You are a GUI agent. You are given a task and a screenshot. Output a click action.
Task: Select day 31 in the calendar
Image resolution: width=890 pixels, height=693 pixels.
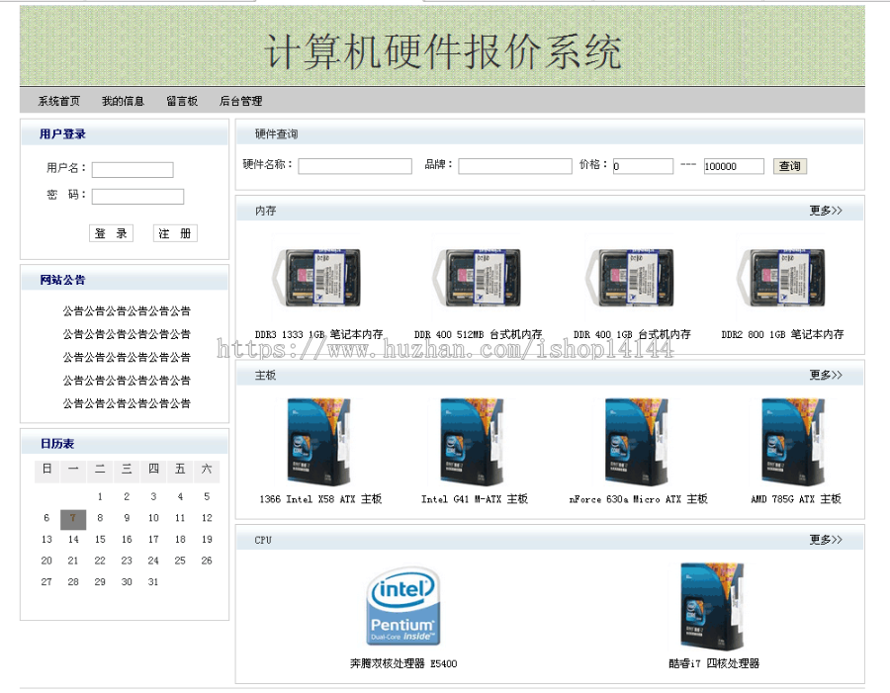pos(153,581)
